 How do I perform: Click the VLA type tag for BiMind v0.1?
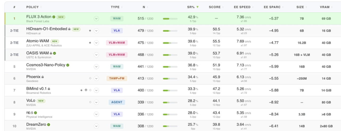pyautogui.click(x=117, y=90)
